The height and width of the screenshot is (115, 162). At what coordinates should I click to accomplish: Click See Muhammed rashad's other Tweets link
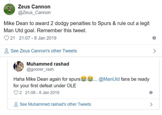pyautogui.click(x=55, y=104)
